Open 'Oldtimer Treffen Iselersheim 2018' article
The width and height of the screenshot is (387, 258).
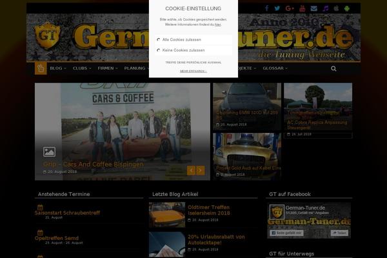tap(209, 210)
